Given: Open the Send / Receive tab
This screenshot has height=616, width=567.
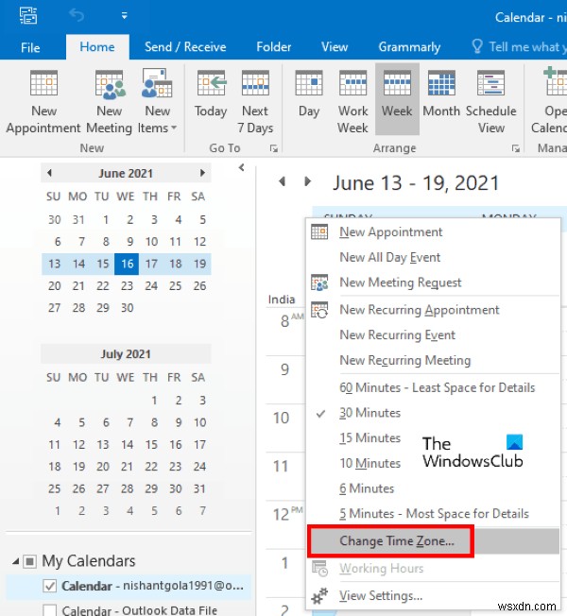Looking at the screenshot, I should [185, 47].
